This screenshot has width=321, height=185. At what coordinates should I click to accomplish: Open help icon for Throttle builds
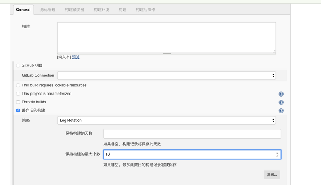point(281,103)
